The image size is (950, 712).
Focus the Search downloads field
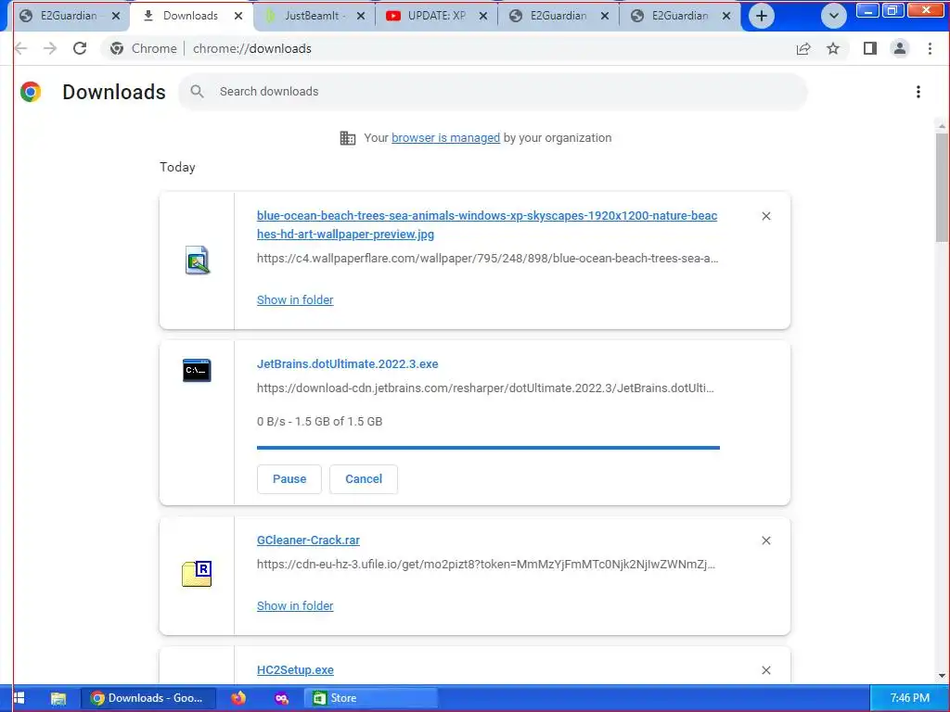point(493,92)
